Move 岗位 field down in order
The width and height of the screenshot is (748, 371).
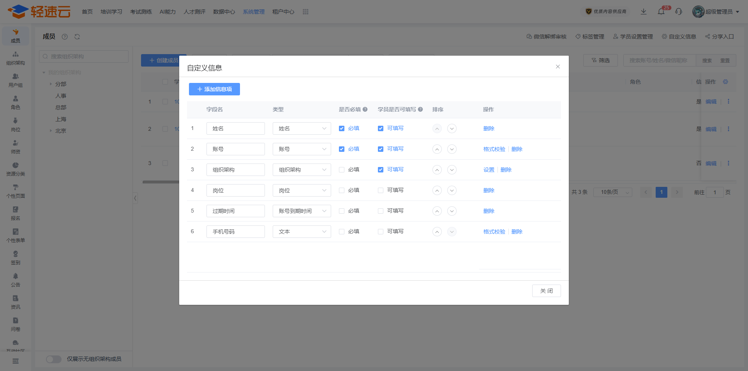452,190
